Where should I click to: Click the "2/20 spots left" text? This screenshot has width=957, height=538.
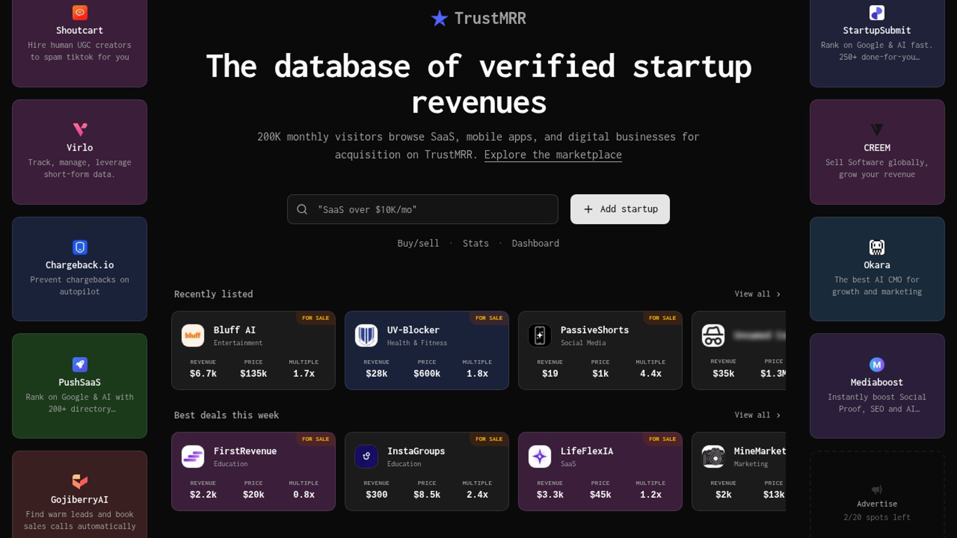click(877, 518)
